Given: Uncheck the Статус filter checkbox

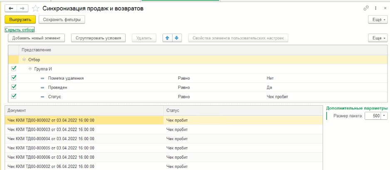Looking at the screenshot, I should (x=14, y=96).
